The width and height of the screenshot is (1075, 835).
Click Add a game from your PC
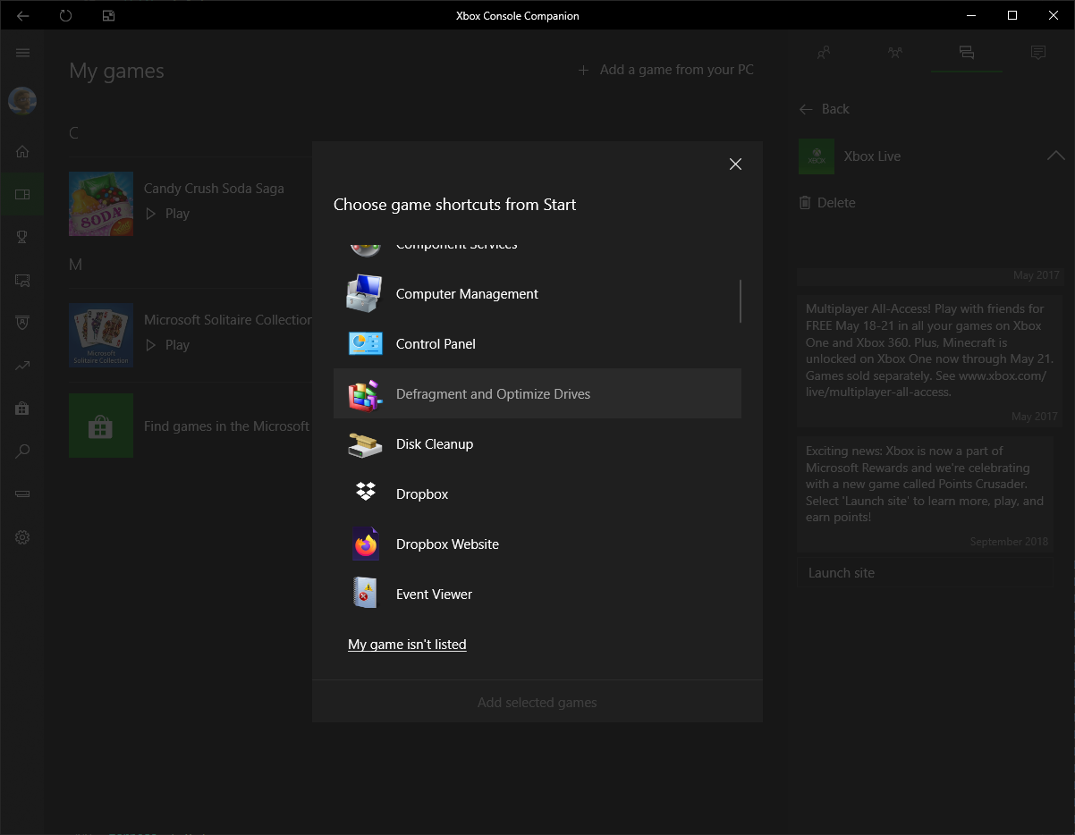[x=666, y=70]
